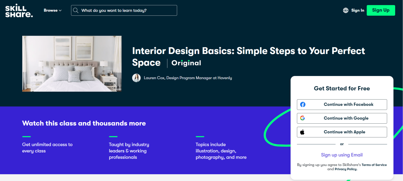
Task: Click the Sign Up button
Action: tap(381, 10)
